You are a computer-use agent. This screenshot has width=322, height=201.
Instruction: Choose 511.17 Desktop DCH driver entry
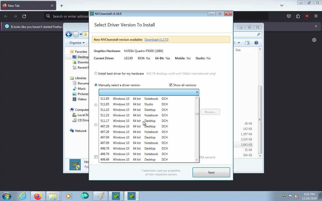pos(147,121)
